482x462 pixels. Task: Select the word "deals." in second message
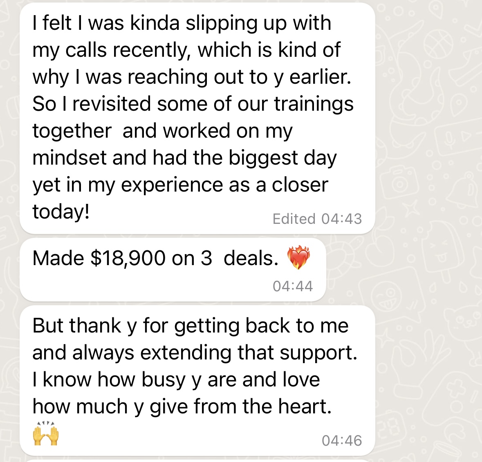pos(251,258)
